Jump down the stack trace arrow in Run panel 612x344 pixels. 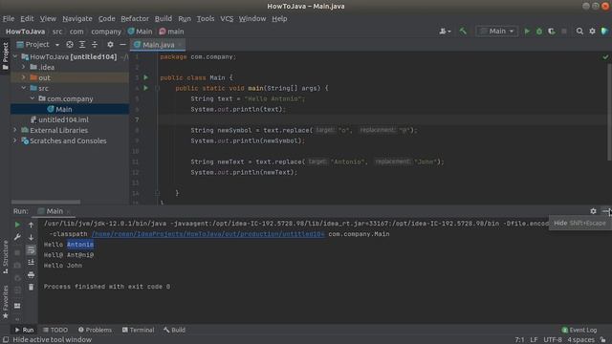[31, 237]
